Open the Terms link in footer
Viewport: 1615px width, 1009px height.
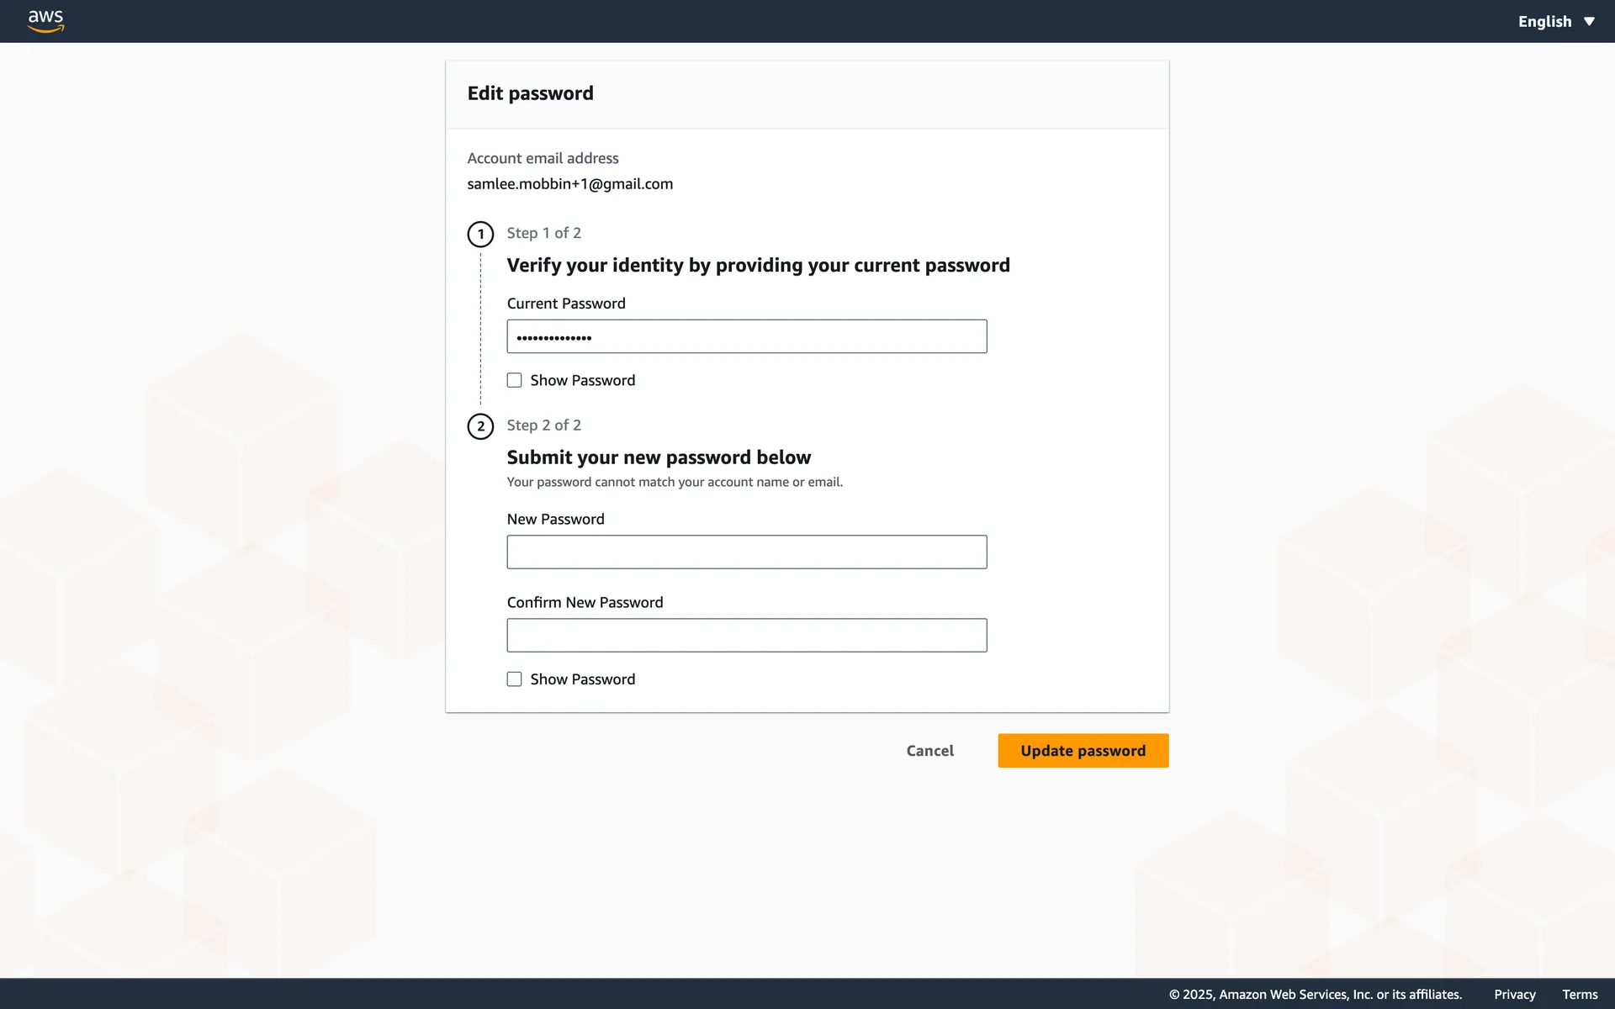1580,994
